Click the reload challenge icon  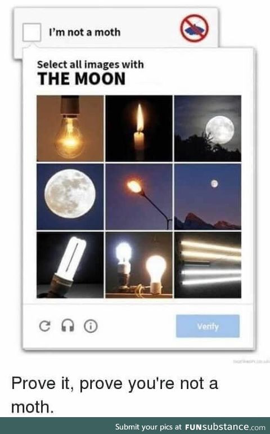point(45,326)
